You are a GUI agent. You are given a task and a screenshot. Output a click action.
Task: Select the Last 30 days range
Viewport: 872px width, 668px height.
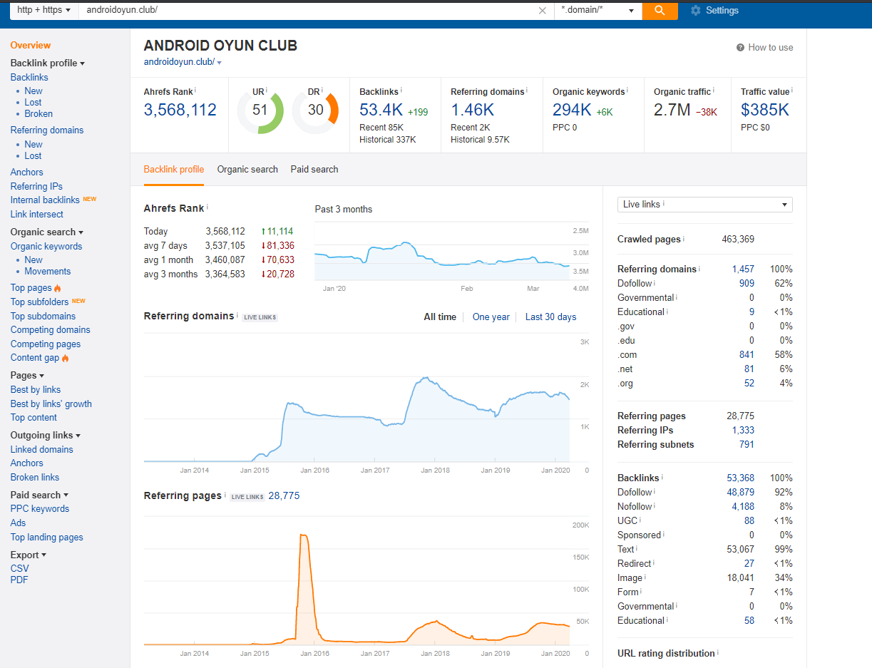(550, 317)
